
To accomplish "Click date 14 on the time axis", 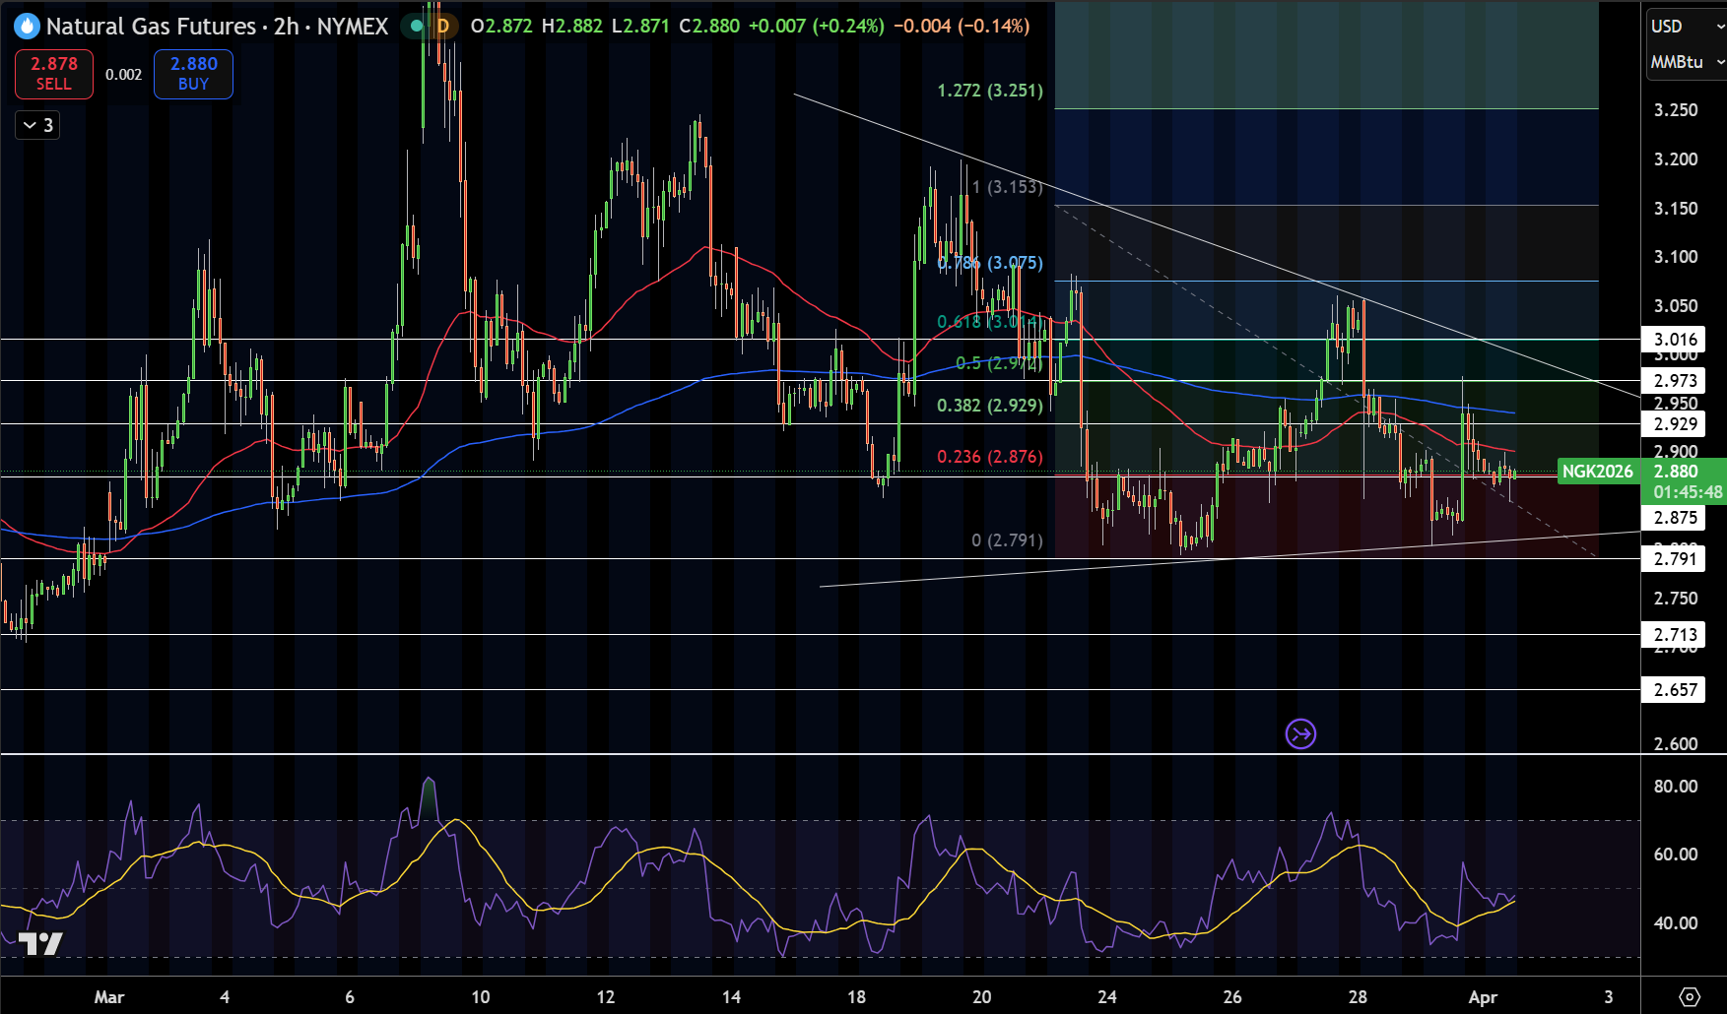I will click(x=731, y=997).
